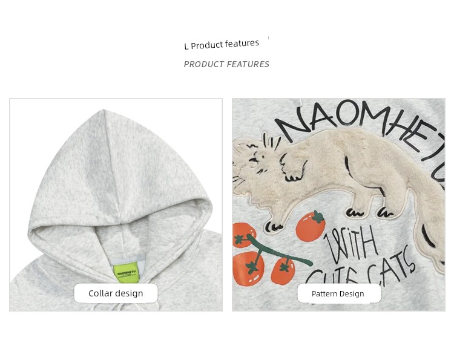454x346 pixels.
Task: Click the green NAOMHETU neck tag
Action: click(127, 272)
